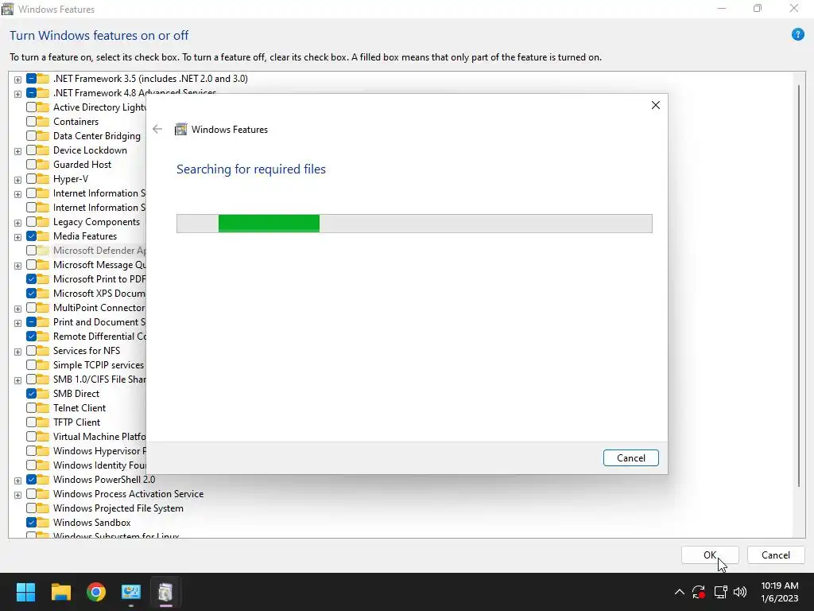Expand the Legacy Components node
Viewport: 814px width, 611px height.
(x=17, y=223)
